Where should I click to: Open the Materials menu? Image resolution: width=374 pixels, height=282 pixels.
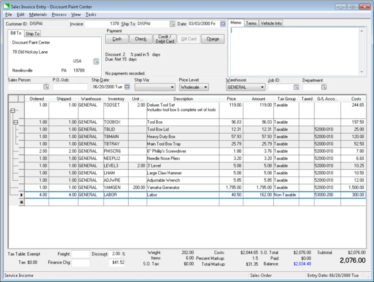(38, 15)
